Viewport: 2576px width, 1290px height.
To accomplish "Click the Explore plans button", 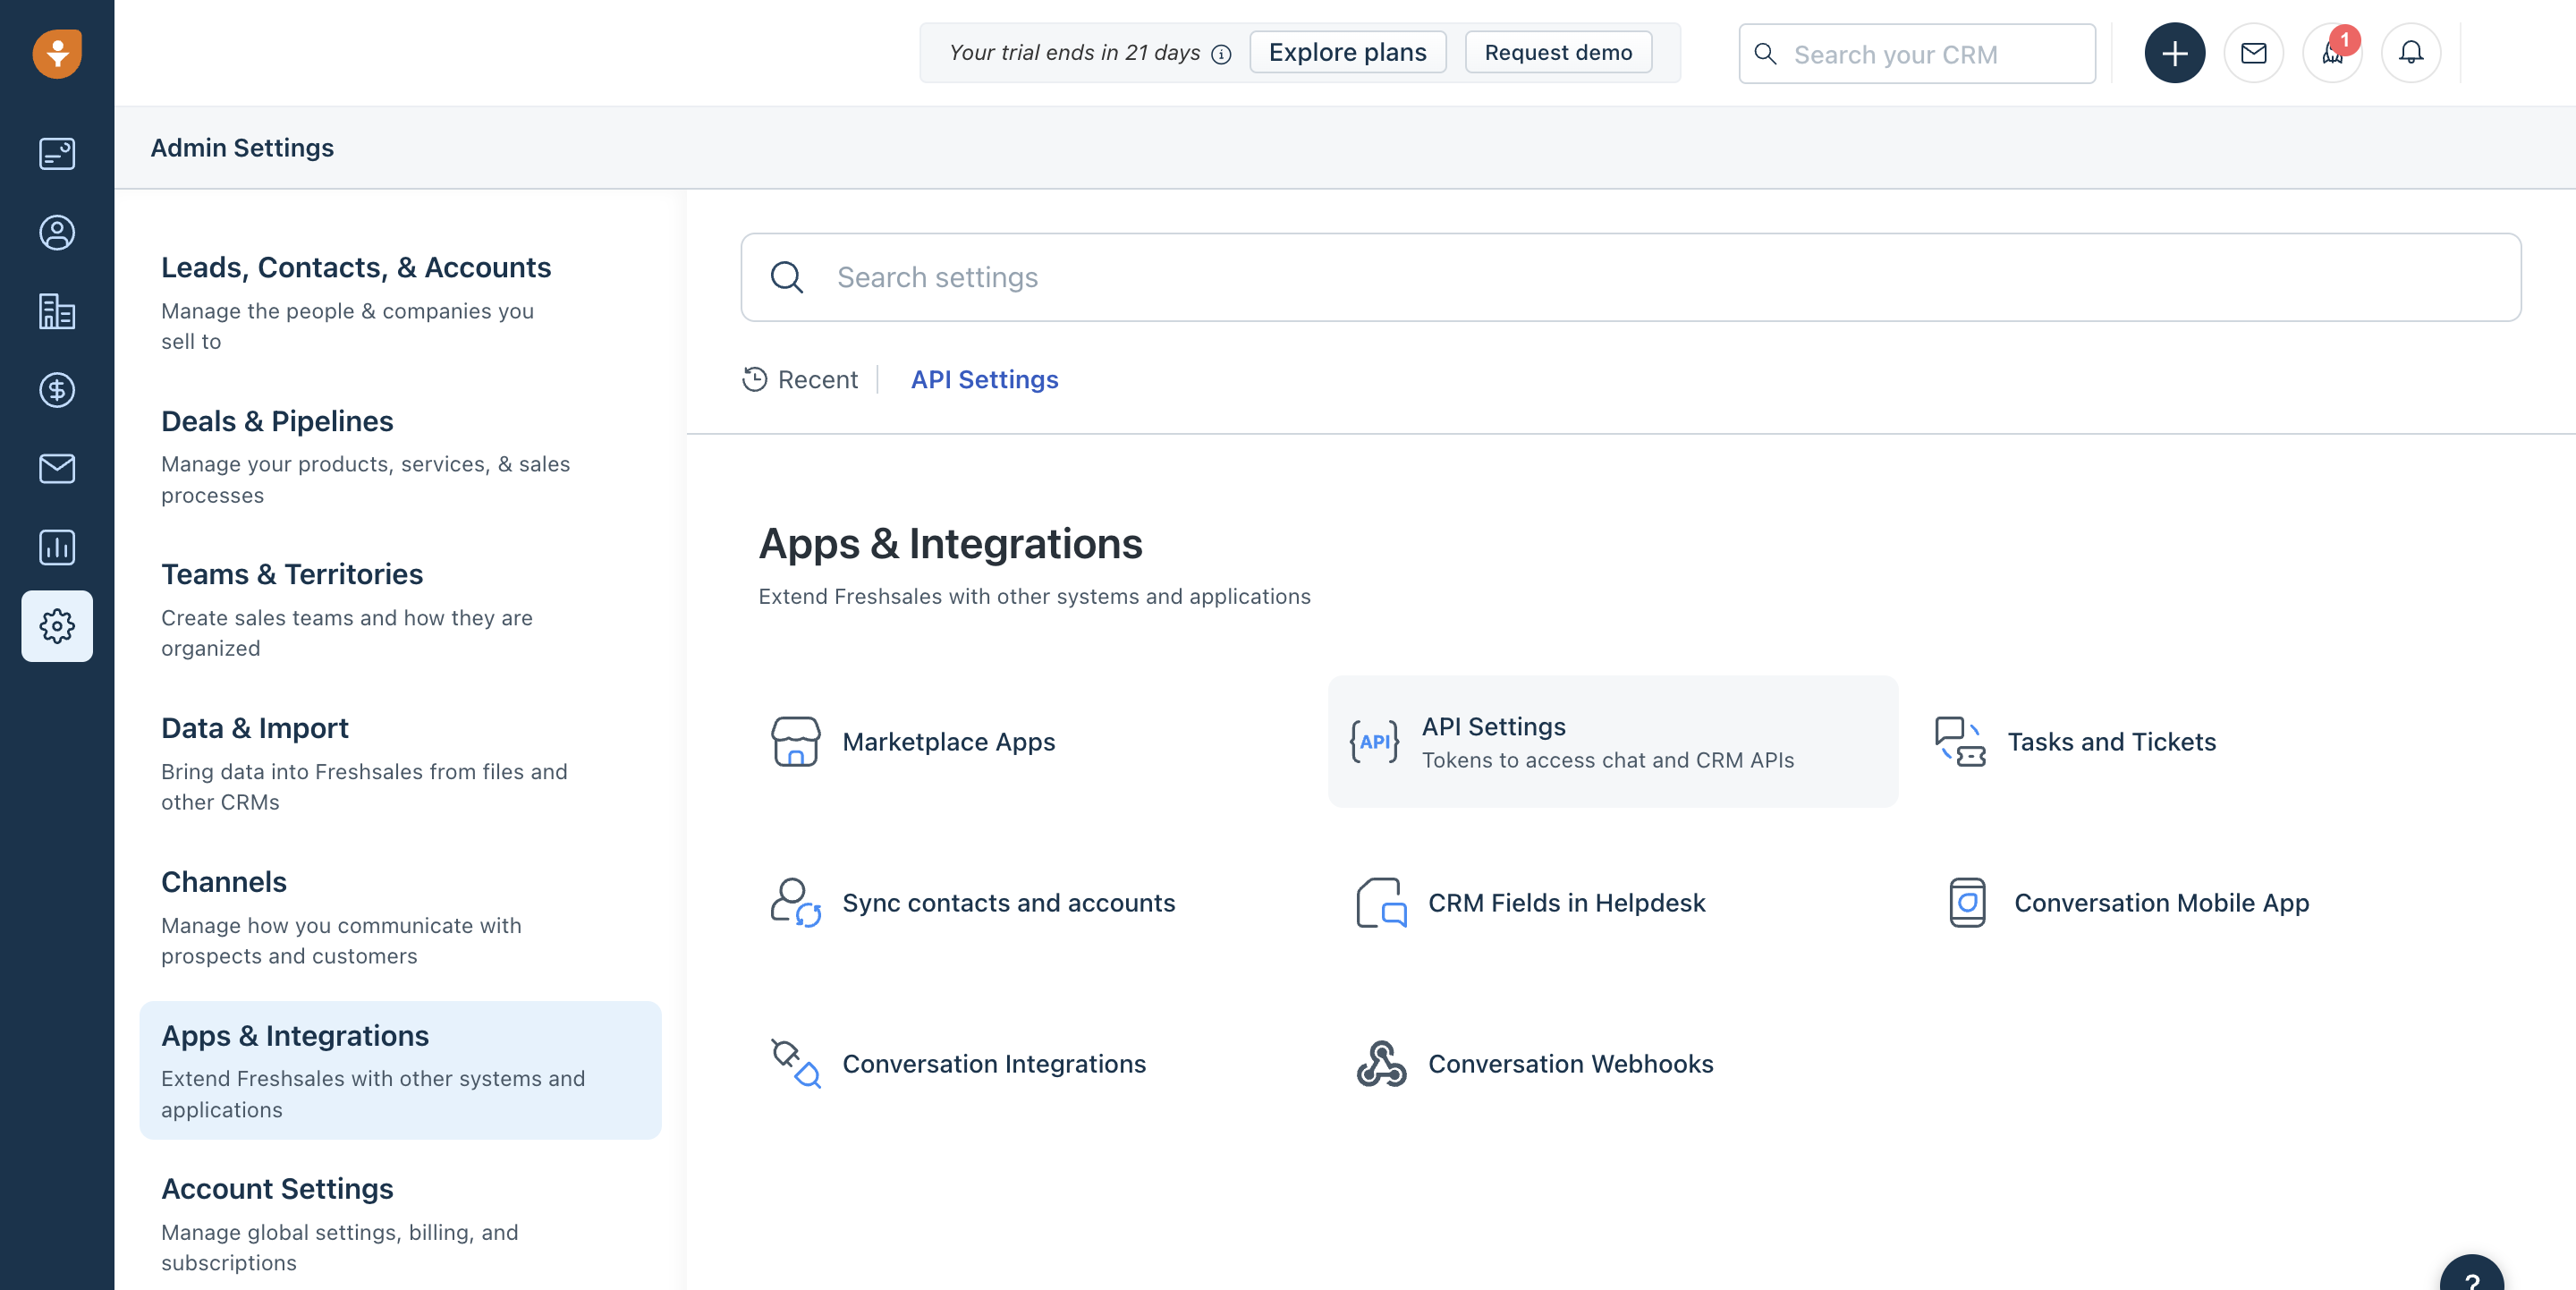I will pyautogui.click(x=1347, y=52).
